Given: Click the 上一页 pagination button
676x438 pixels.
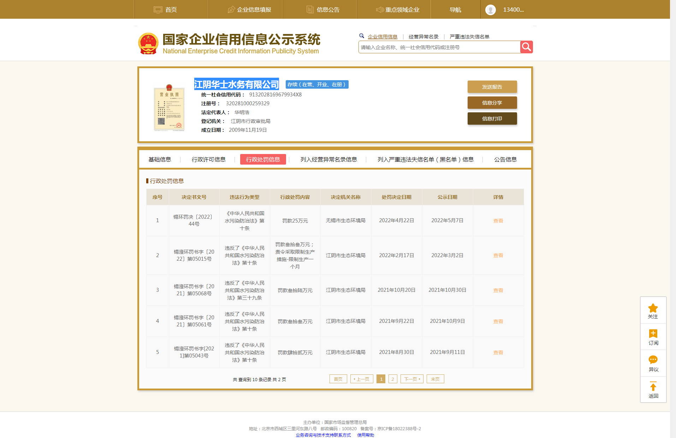Looking at the screenshot, I should (362, 379).
